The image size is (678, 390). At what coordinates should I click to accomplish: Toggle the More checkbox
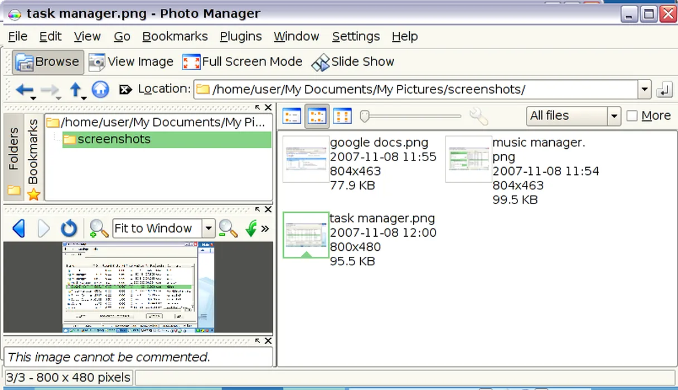(632, 116)
